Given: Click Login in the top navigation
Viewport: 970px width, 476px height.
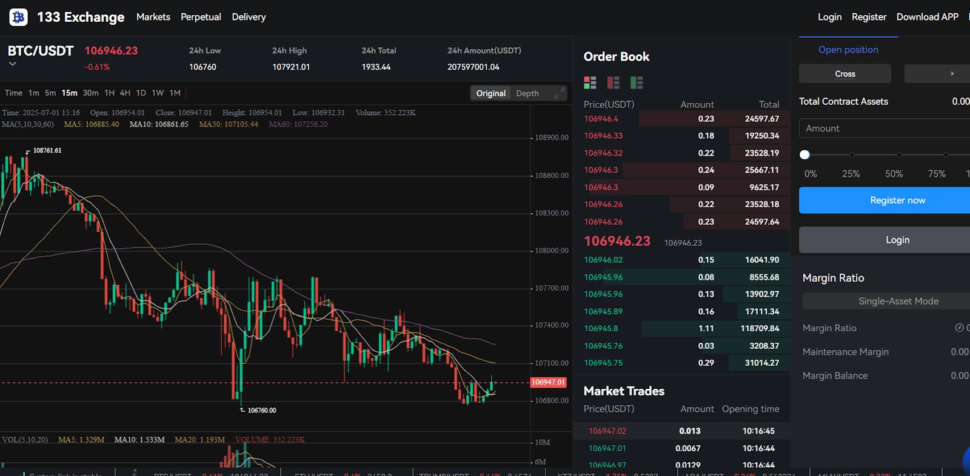Looking at the screenshot, I should click(x=829, y=17).
